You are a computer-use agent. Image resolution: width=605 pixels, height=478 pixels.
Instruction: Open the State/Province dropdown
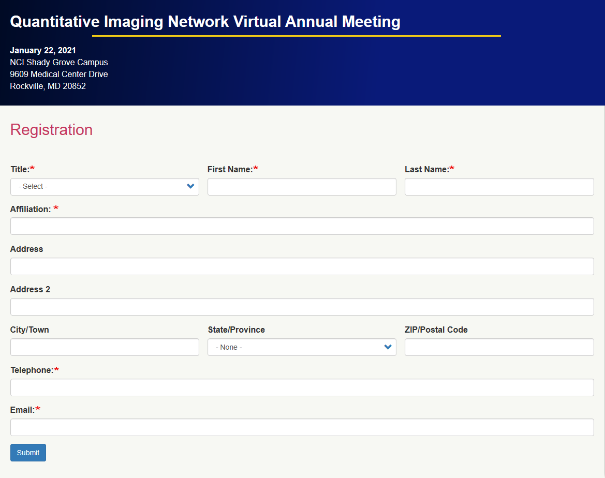pyautogui.click(x=302, y=347)
